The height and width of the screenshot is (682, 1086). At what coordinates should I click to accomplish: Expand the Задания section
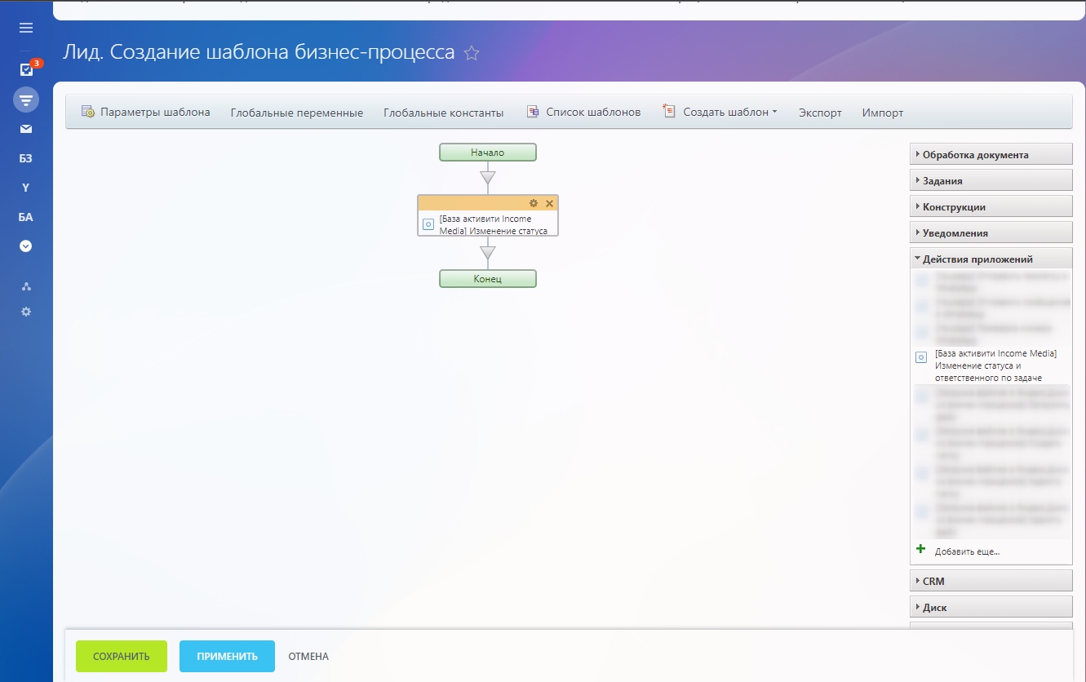click(x=991, y=180)
